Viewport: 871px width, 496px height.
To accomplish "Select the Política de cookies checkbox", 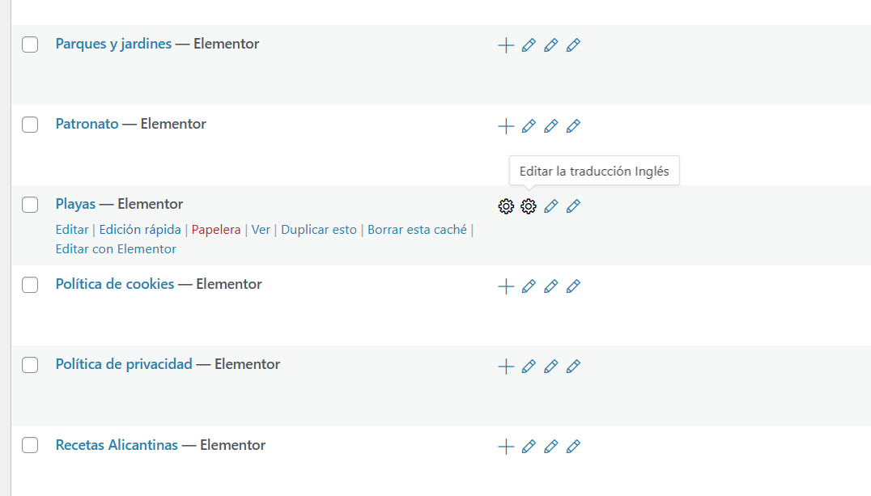I will [30, 285].
